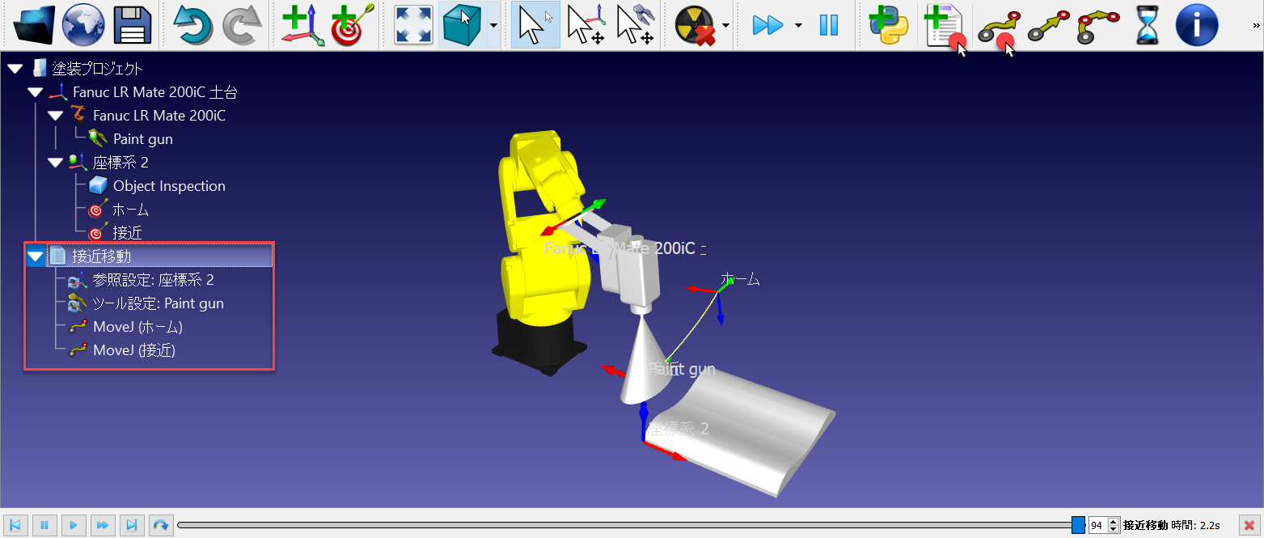The width and height of the screenshot is (1264, 538).
Task: Toggle loop playback in the bottom bar
Action: click(160, 525)
